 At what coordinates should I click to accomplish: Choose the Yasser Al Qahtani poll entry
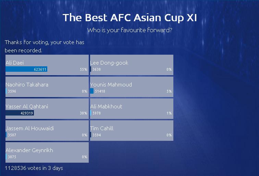pos(27,107)
